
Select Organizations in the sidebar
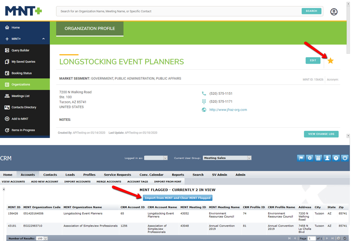click(25, 85)
